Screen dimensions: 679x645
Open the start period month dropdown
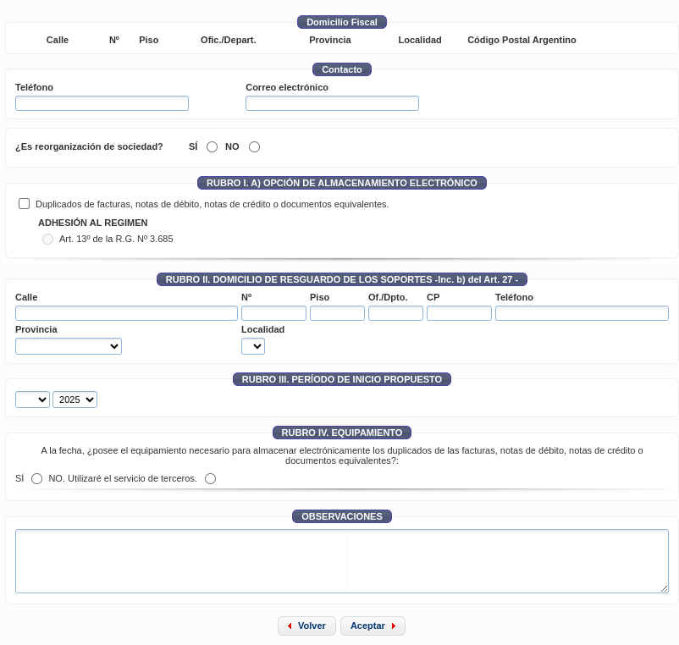[x=32, y=400]
